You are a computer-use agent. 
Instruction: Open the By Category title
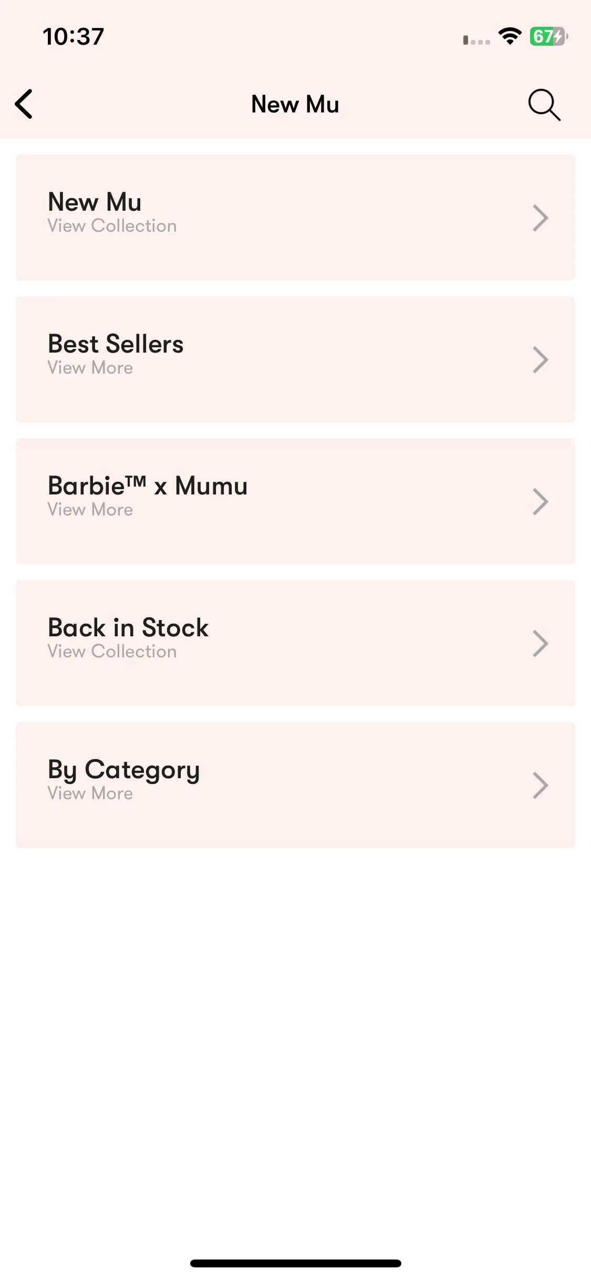point(124,770)
